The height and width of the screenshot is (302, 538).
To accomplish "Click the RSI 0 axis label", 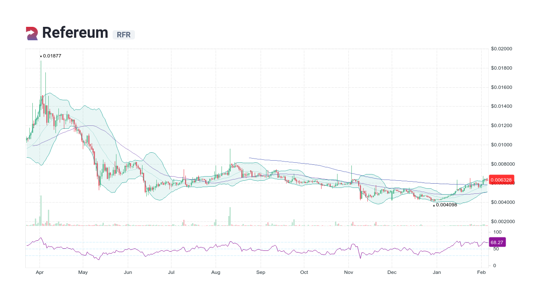I will click(495, 266).
